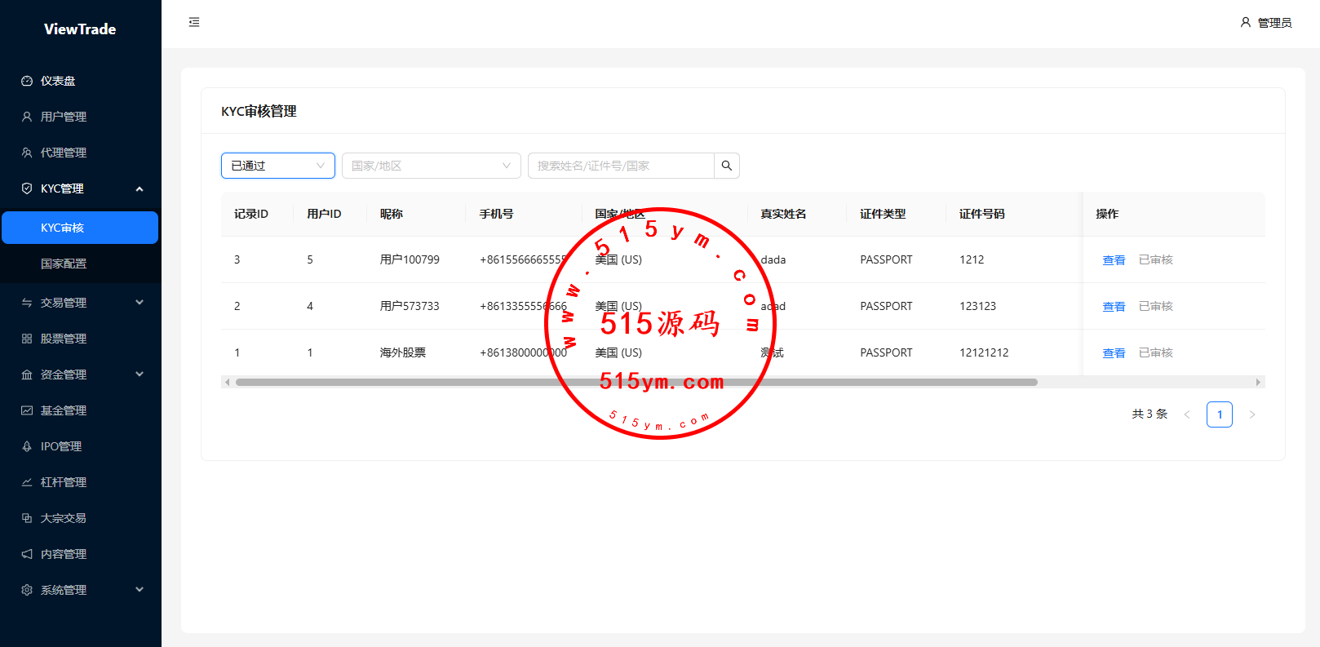
Task: Expand the 资金管理 menu chevron
Action: point(140,374)
